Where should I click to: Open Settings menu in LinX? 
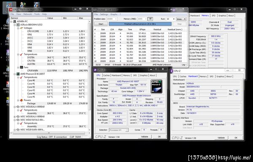pyautogui.click(x=104, y=14)
